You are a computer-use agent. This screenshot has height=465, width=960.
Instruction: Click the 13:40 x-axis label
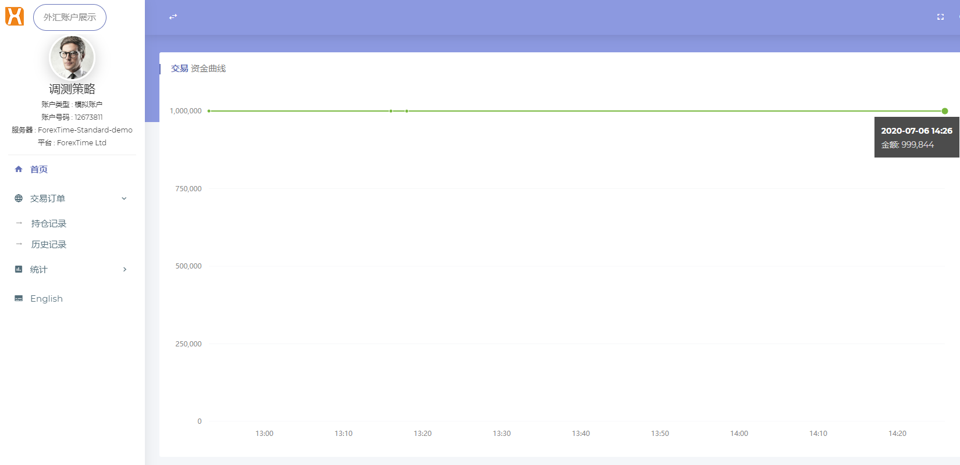[x=581, y=434]
